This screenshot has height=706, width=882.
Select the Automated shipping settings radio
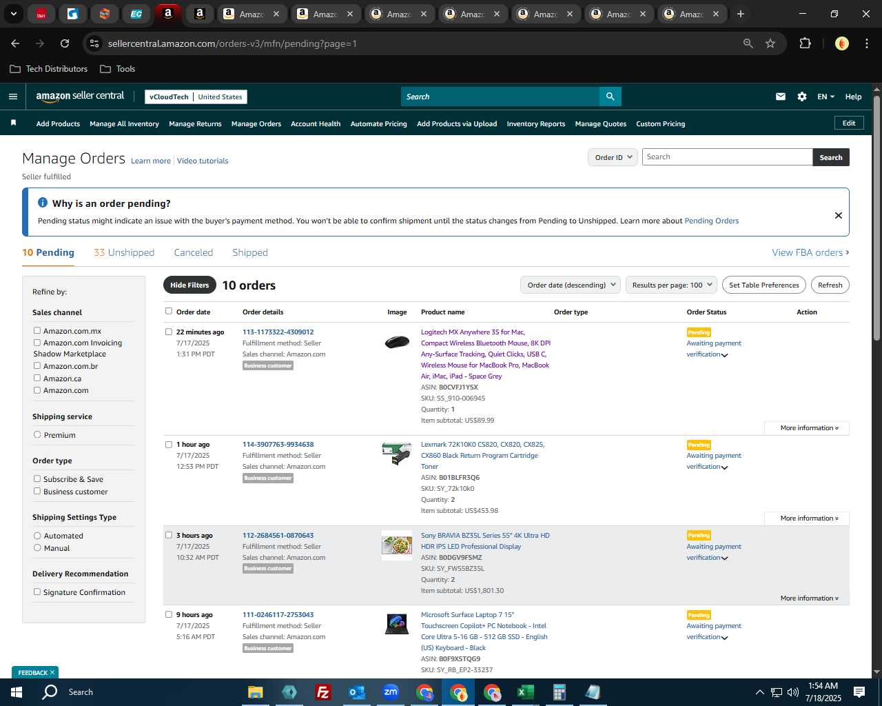click(x=37, y=535)
